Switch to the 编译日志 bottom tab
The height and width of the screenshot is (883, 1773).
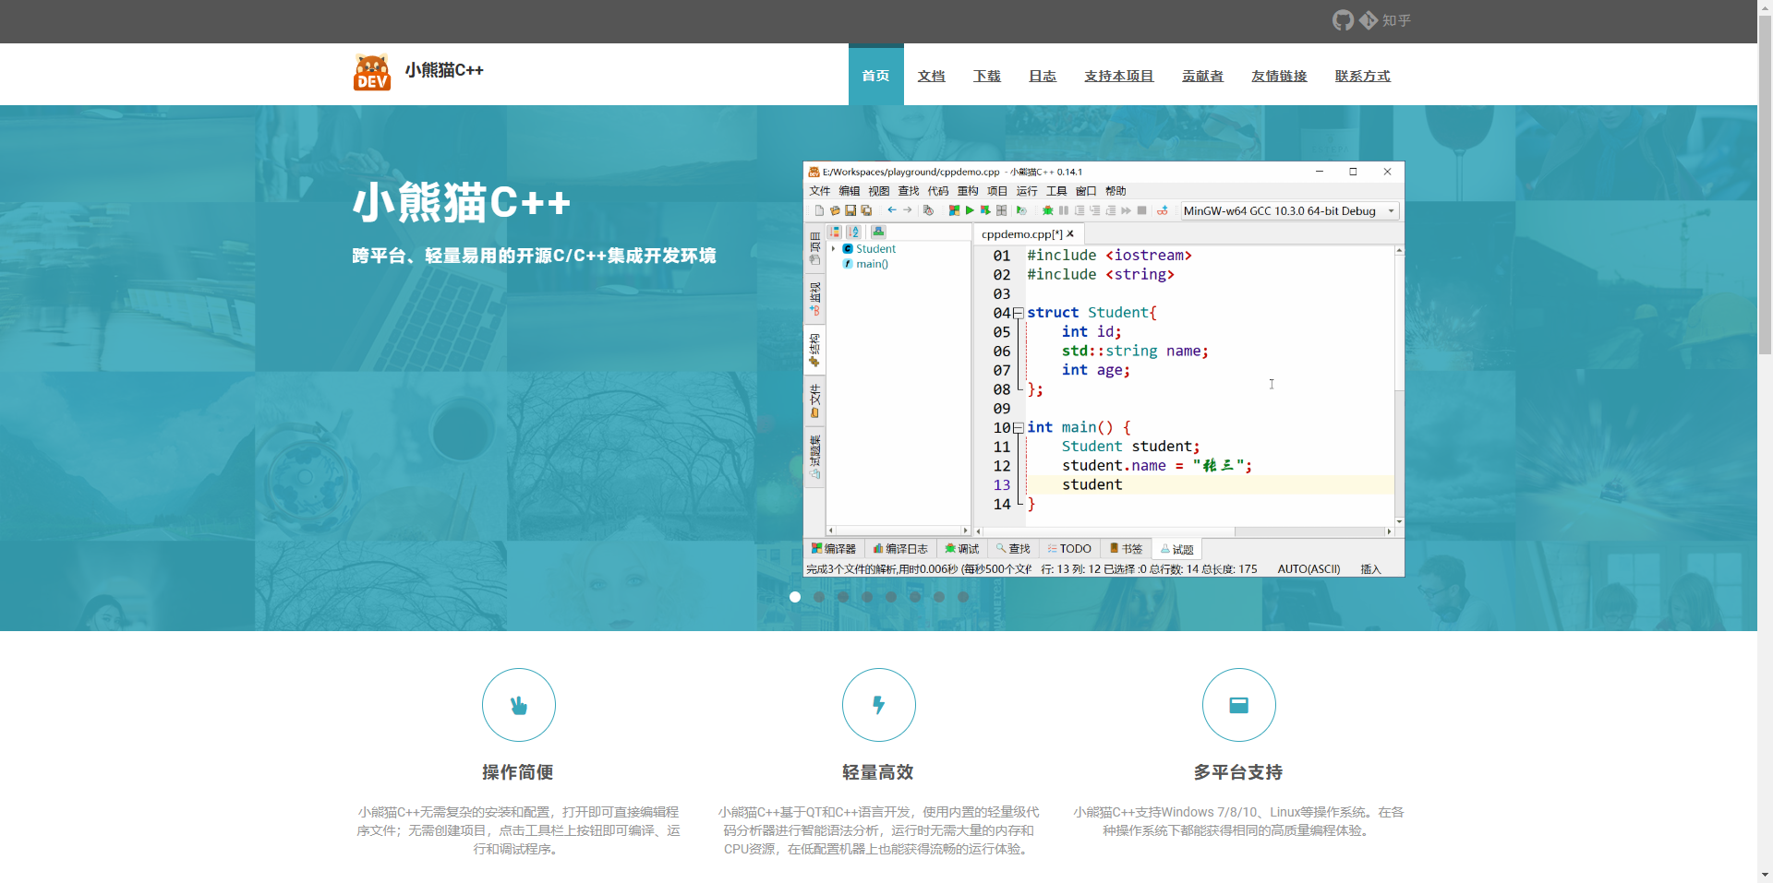click(x=900, y=549)
